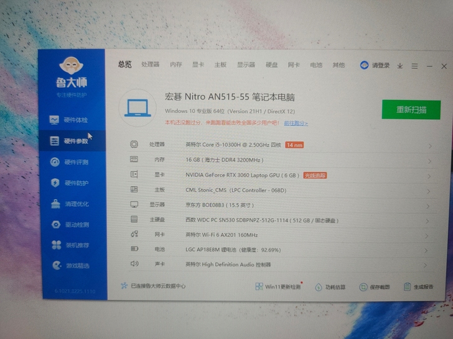Expand the 处理器 row chevron
This screenshot has height=339, width=453.
[430, 146]
